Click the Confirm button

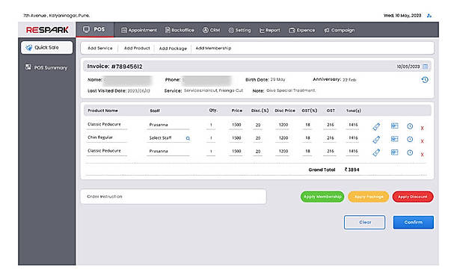[x=414, y=222]
